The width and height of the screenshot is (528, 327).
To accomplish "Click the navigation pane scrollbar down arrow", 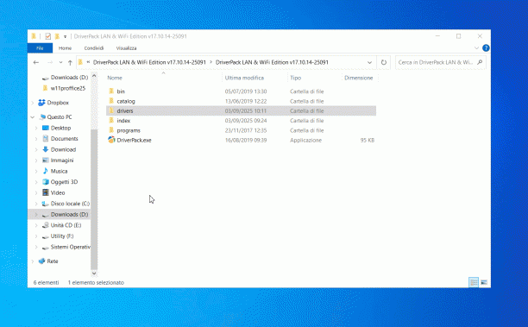I will tap(94, 274).
